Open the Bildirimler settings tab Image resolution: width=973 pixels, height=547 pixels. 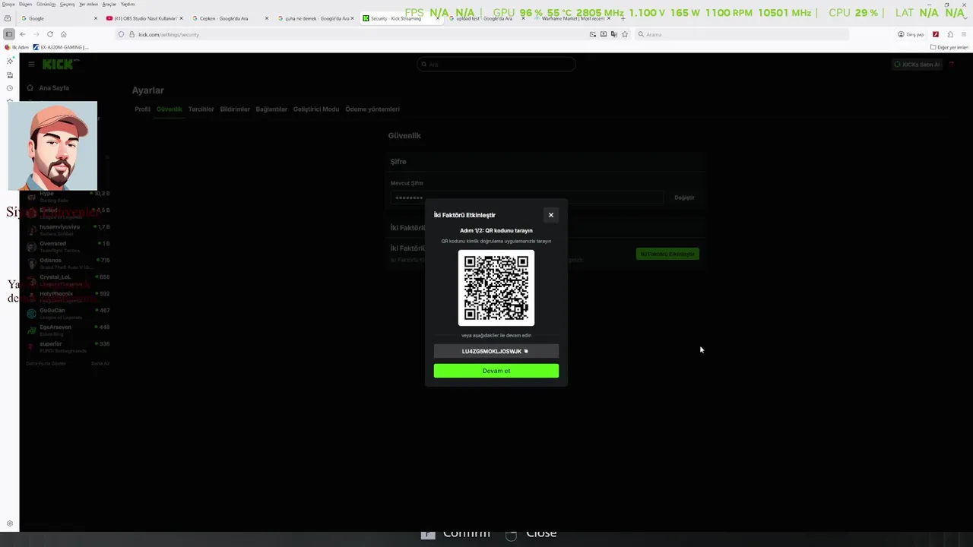coord(235,109)
